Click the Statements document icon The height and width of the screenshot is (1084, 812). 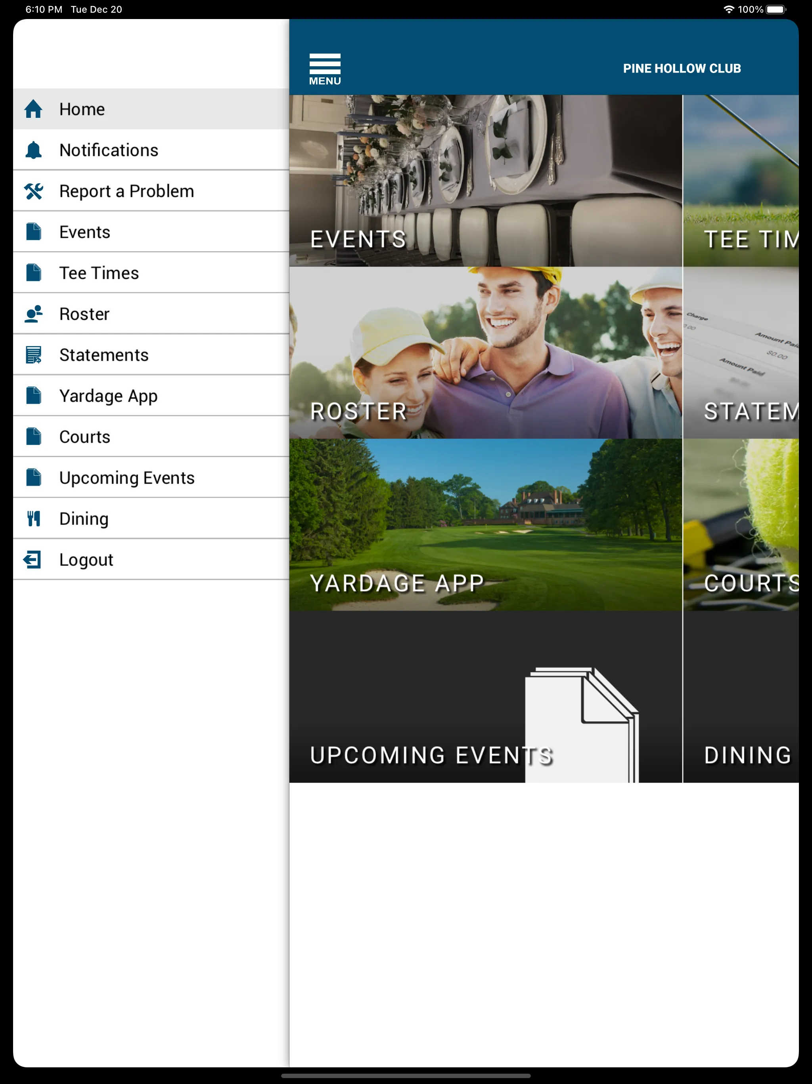33,355
